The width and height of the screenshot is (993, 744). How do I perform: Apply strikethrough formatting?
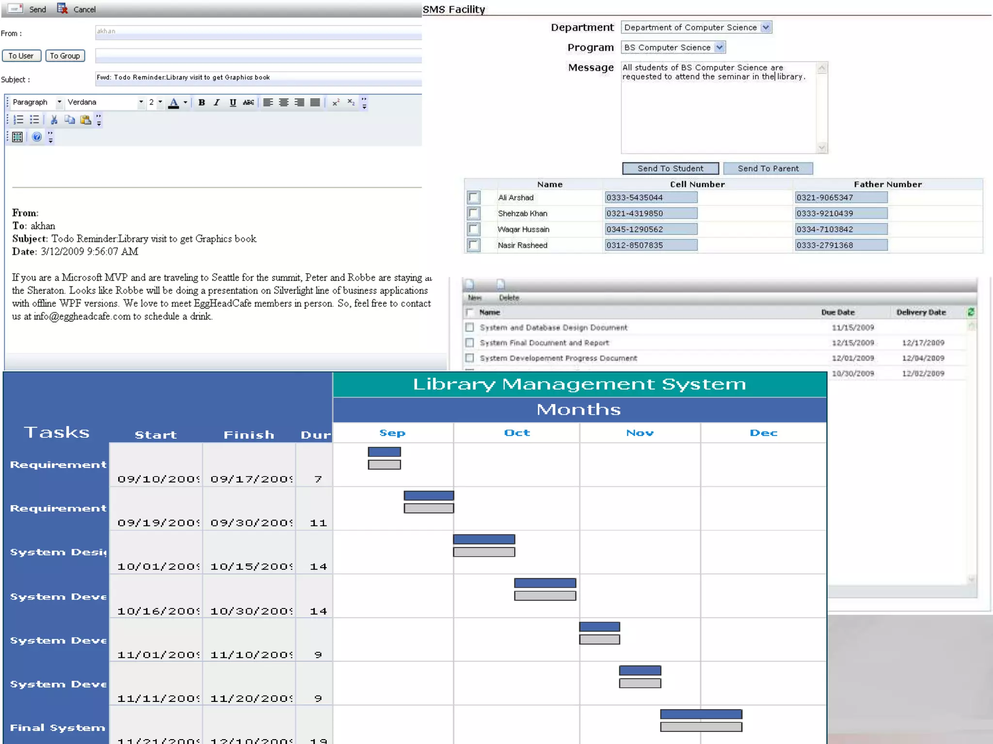click(248, 102)
